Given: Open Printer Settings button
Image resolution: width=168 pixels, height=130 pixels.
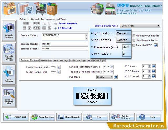Looking at the screenshot, I should tap(122, 117).
